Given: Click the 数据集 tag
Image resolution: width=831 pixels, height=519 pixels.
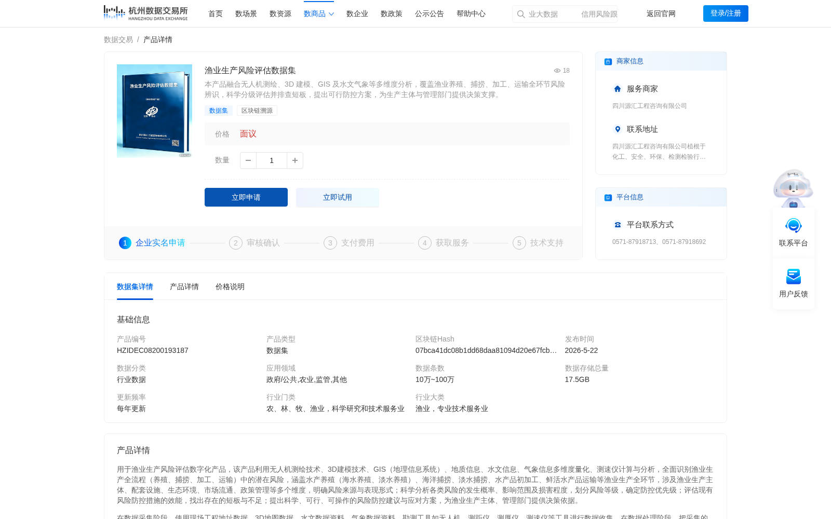Looking at the screenshot, I should (219, 111).
